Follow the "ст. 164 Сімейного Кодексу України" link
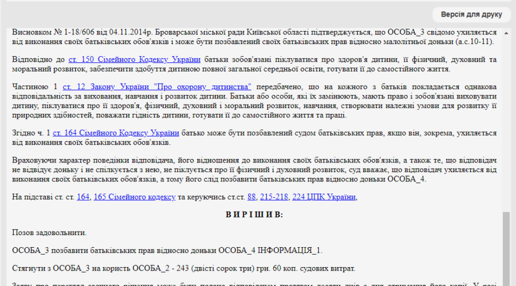 tap(117, 133)
